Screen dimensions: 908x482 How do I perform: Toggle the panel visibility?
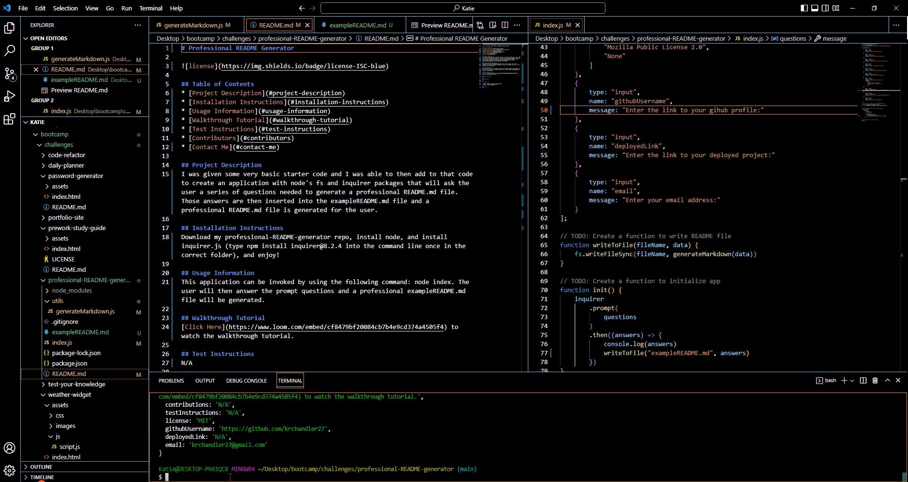click(814, 8)
